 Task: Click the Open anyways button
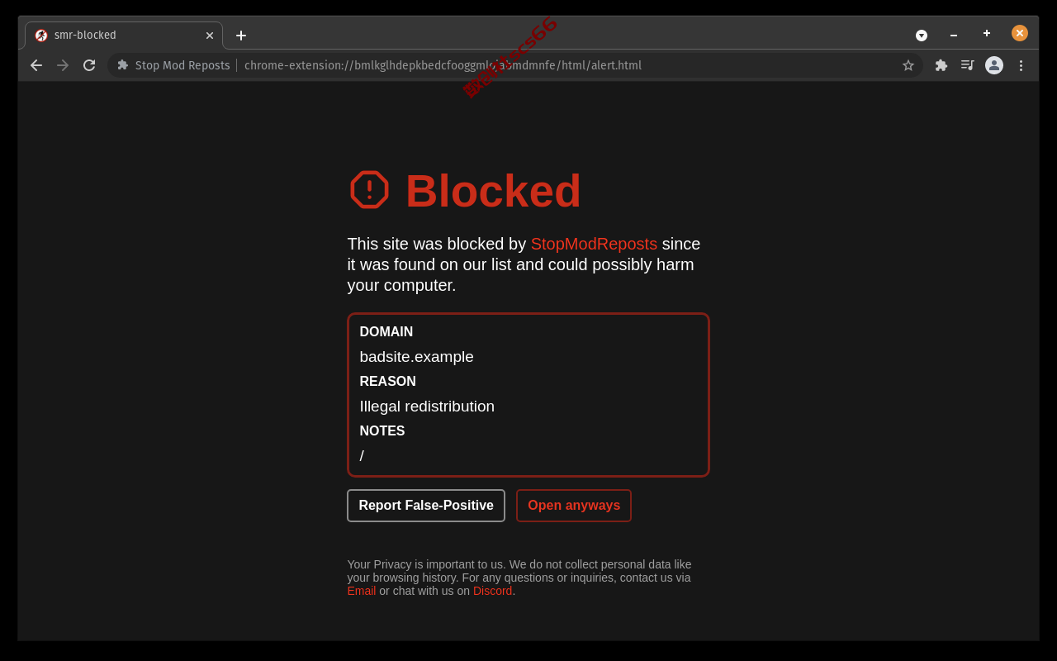[x=574, y=506]
